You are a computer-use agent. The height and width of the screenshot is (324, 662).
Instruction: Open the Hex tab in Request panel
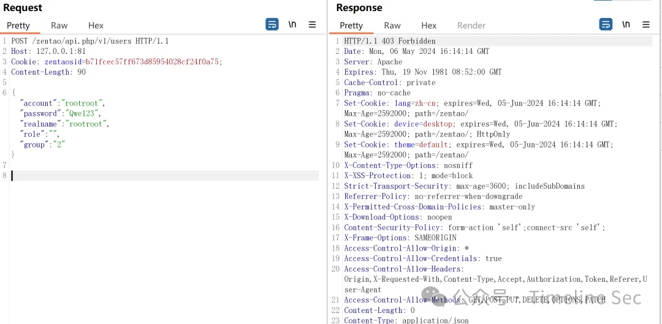coord(96,25)
